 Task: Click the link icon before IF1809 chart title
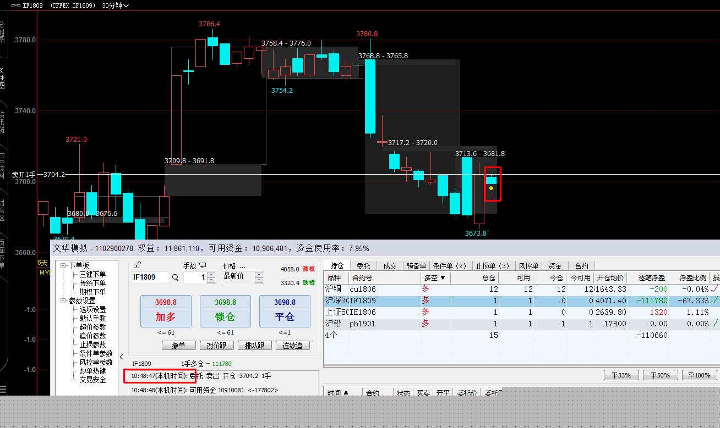tap(16, 5)
